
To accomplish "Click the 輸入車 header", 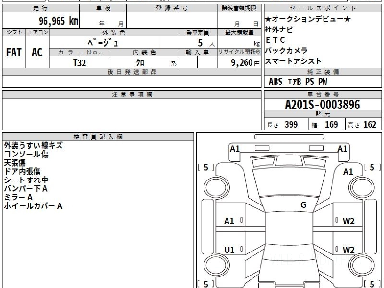I will (197, 52).
